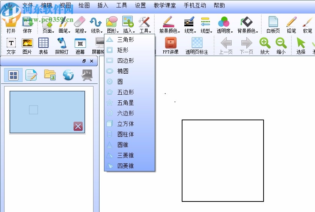Go to 下一页 next page
The width and height of the screenshot is (315, 212).
(246, 46)
